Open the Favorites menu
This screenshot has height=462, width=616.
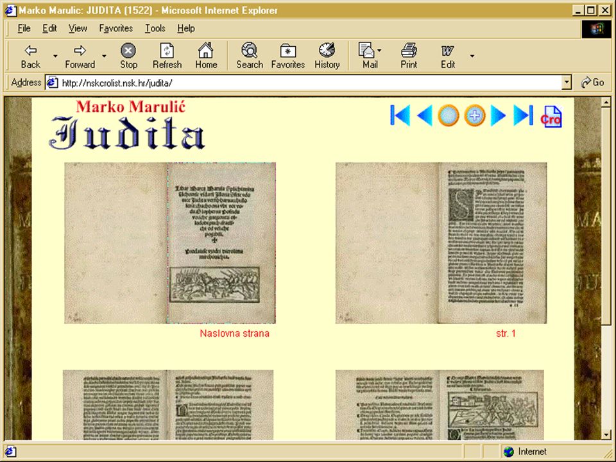[116, 28]
